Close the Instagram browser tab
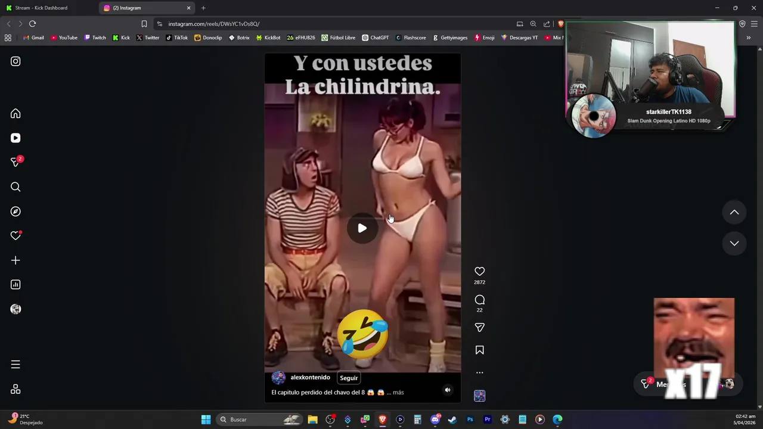This screenshot has width=763, height=429. [x=189, y=8]
